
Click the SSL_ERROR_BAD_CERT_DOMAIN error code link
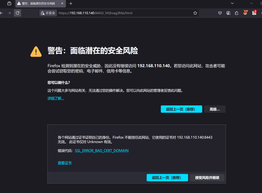[x=102, y=151]
